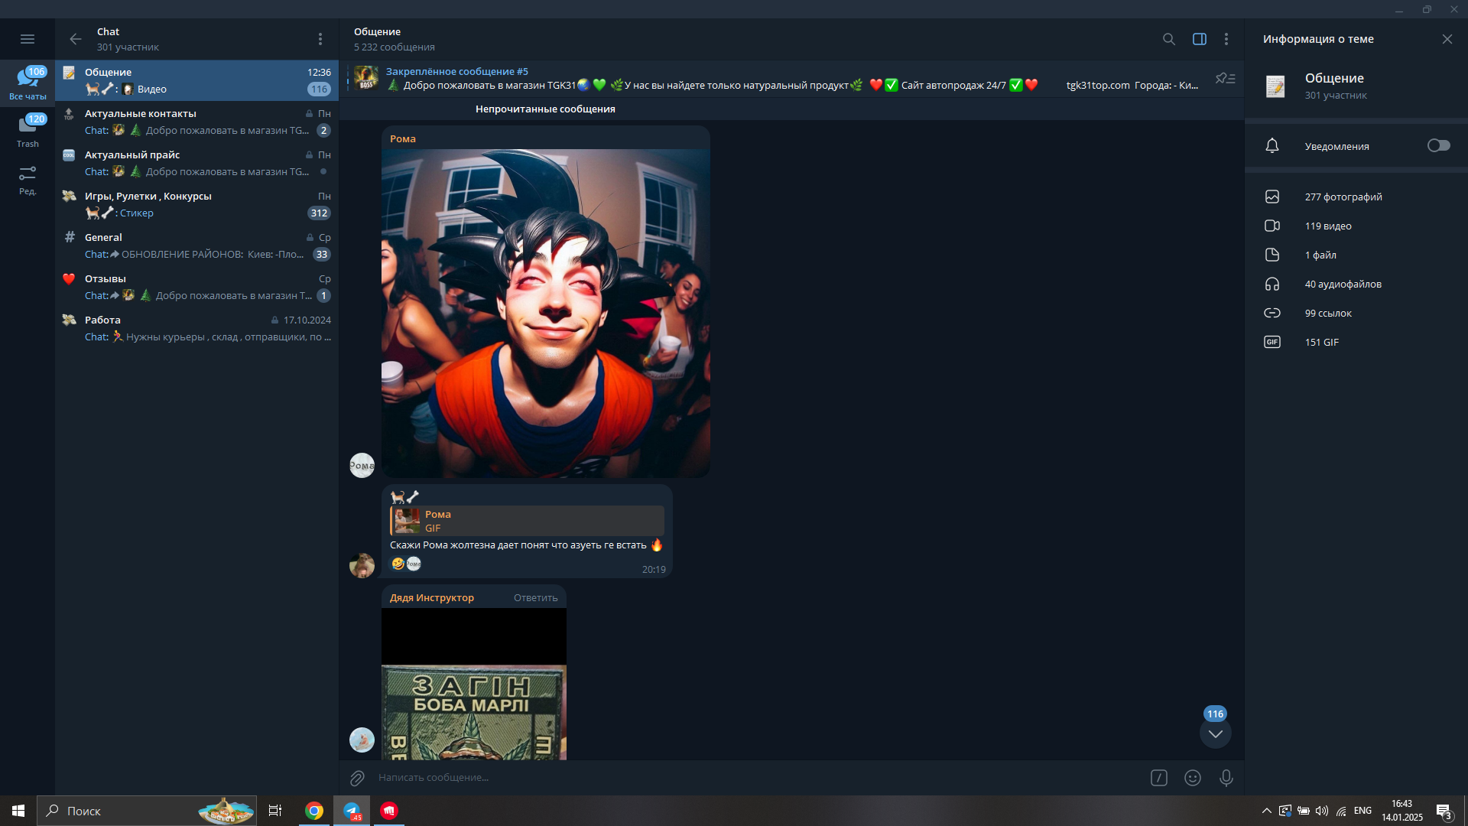Open Windows Task View
Screen dimensions: 1468x826
tap(275, 811)
